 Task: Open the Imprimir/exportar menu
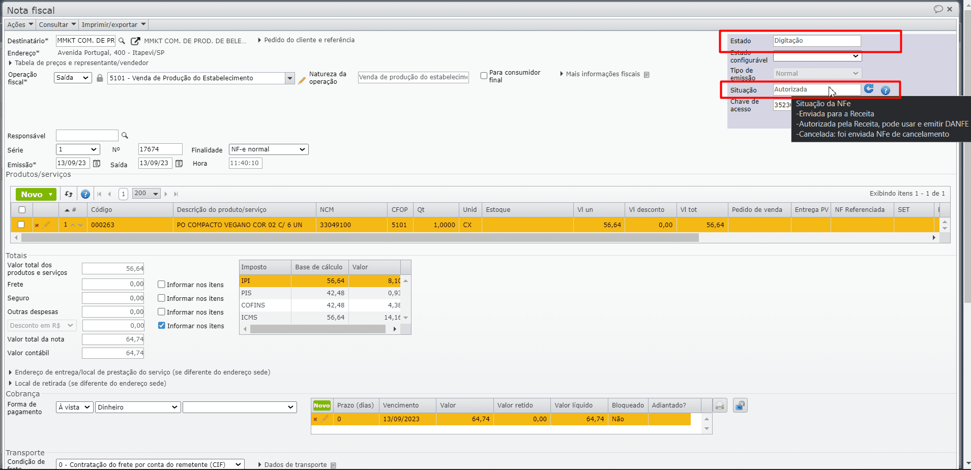113,24
